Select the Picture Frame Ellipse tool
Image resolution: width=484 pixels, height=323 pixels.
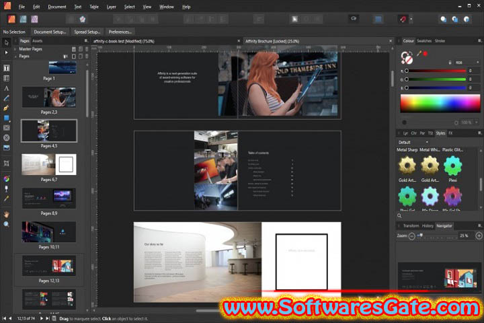point(6,137)
